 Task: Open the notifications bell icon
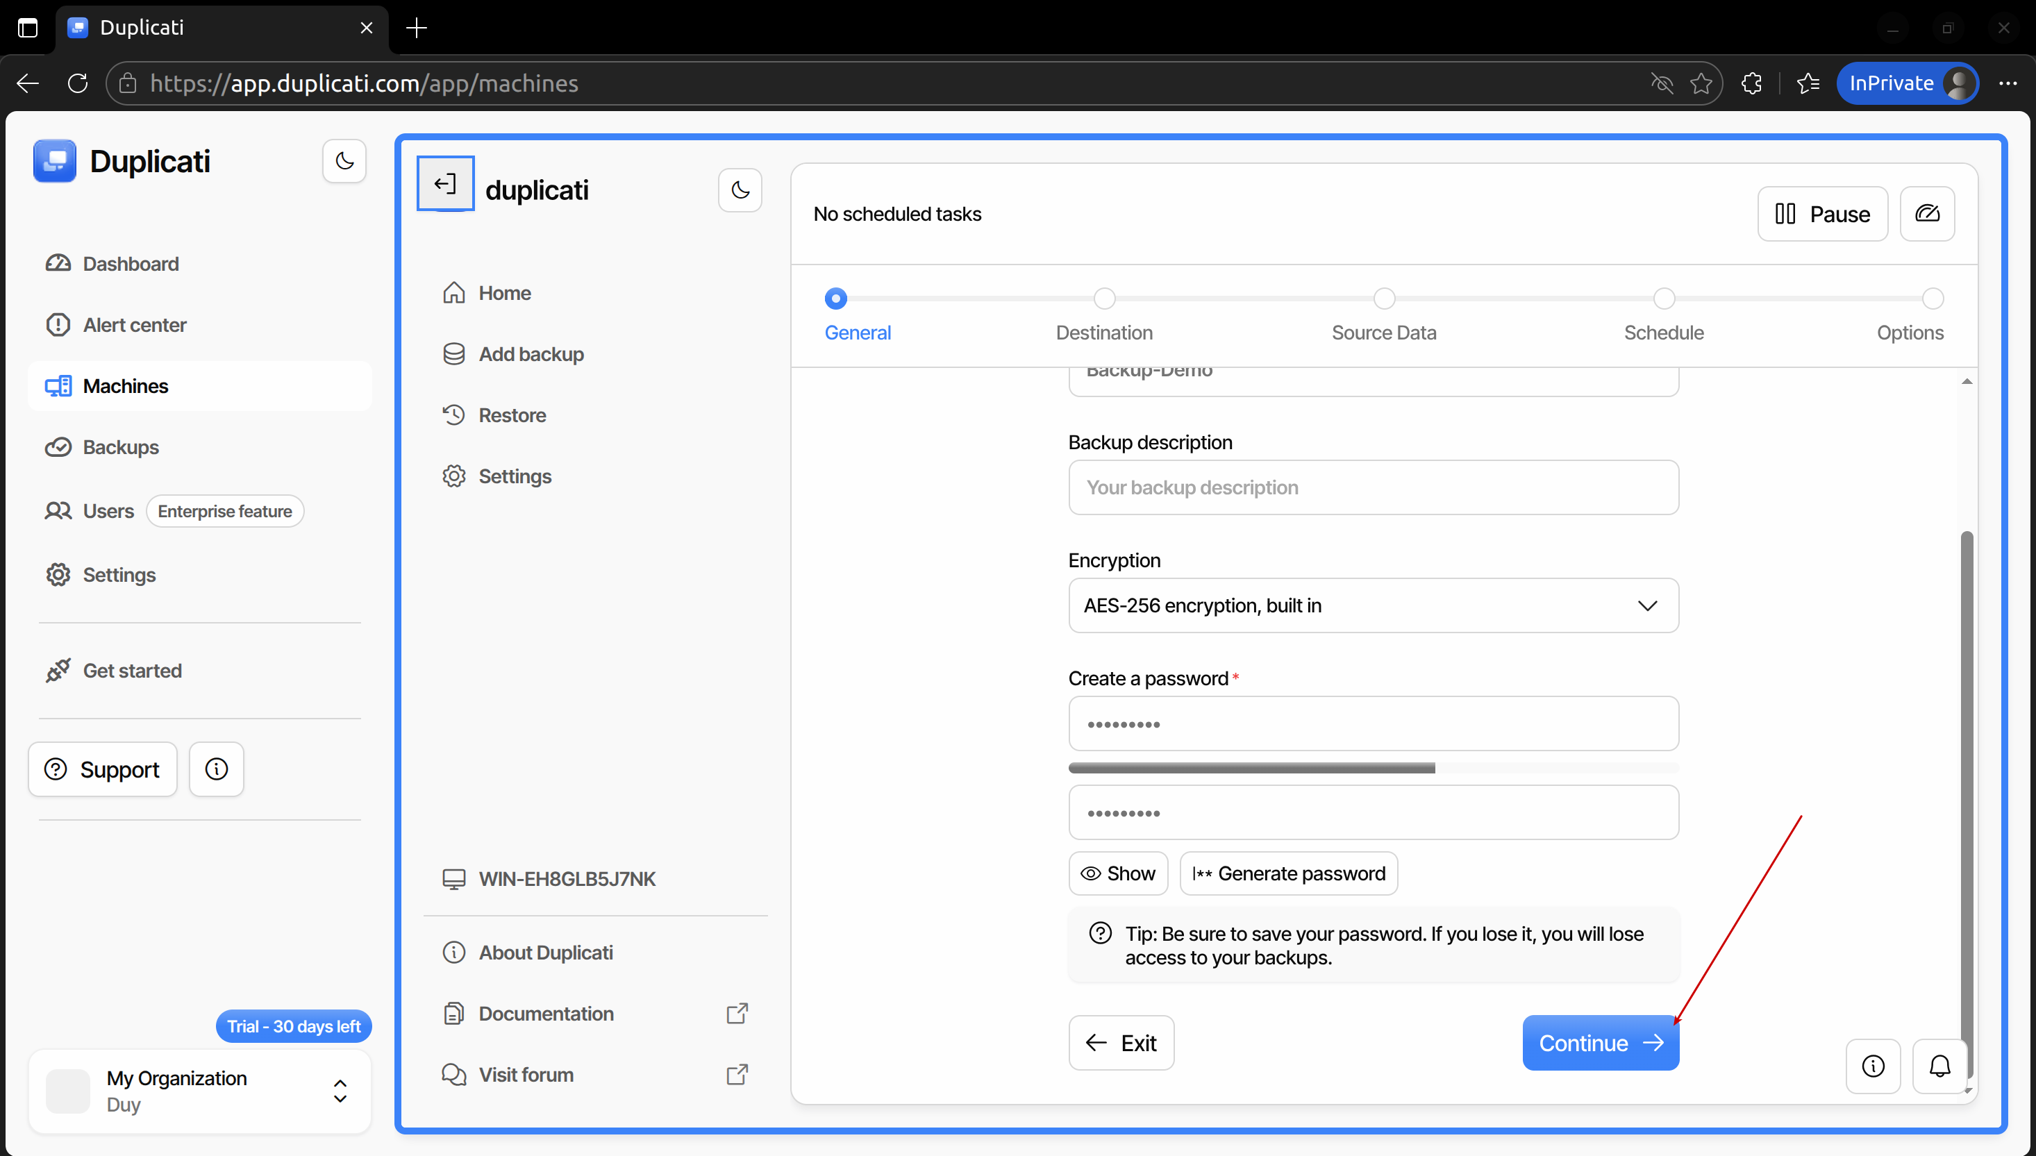click(1939, 1066)
